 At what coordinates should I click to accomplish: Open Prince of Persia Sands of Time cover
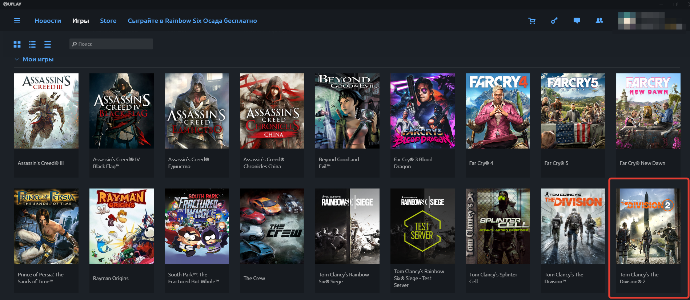click(46, 226)
